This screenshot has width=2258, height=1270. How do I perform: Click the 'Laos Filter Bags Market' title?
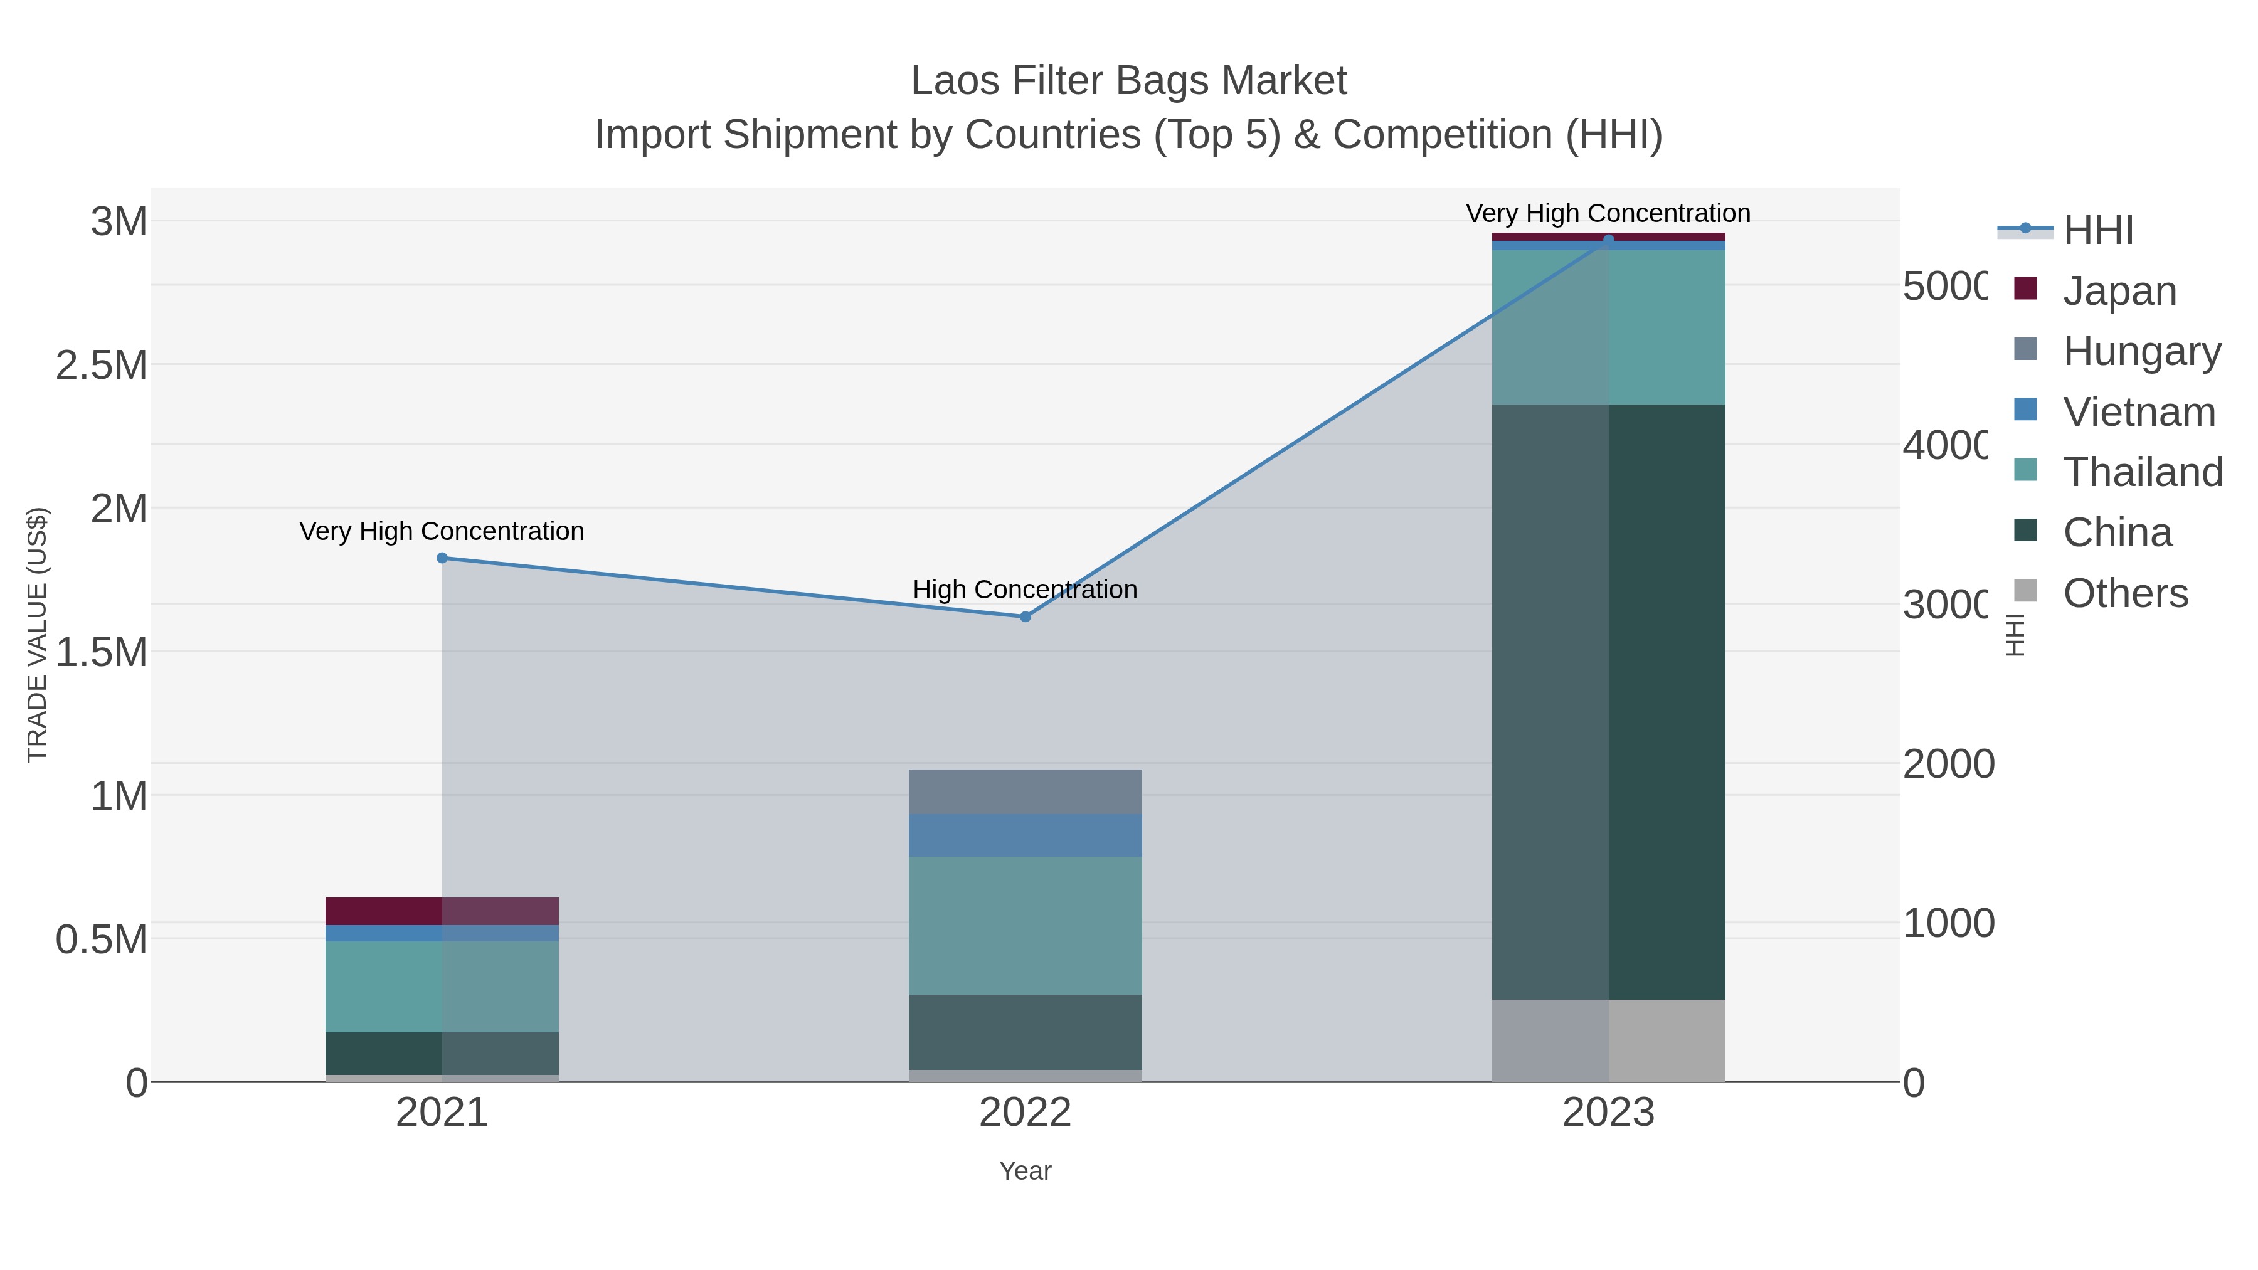click(1129, 81)
